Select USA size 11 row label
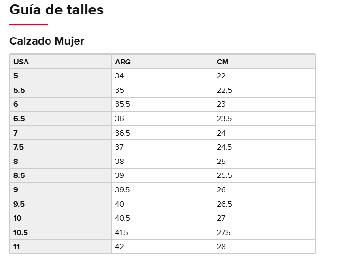 61,247
